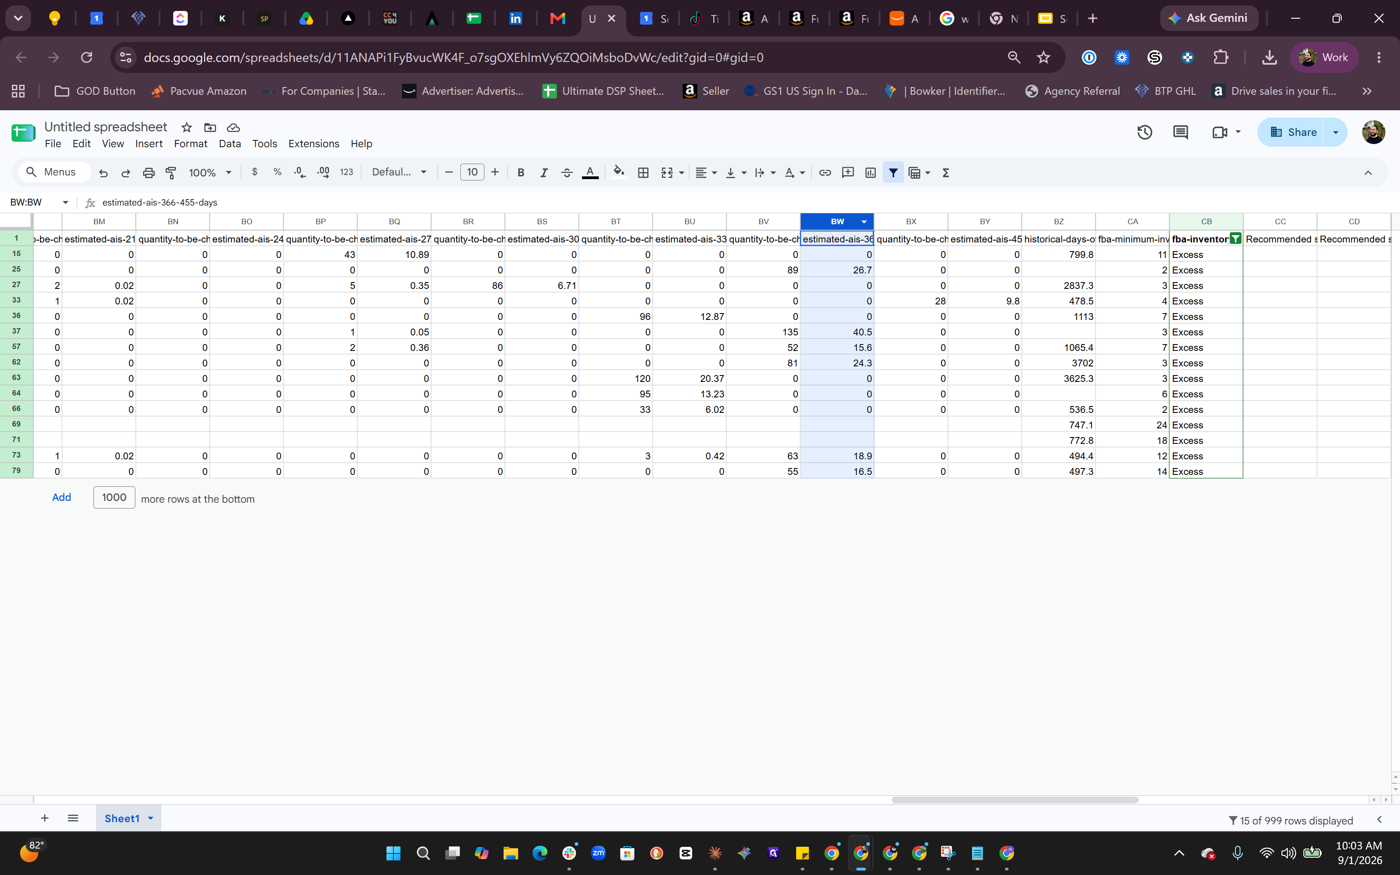
Task: Click Add to append more rows
Action: (62, 498)
